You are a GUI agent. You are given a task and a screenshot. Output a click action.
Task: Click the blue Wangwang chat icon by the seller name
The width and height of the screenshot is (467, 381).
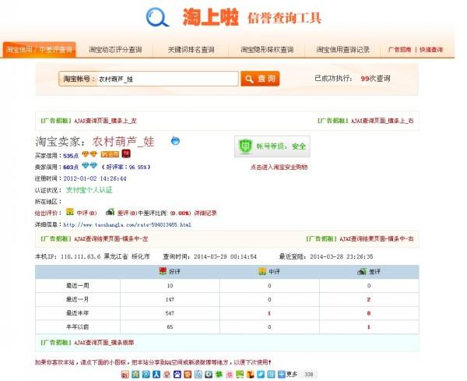point(175,140)
